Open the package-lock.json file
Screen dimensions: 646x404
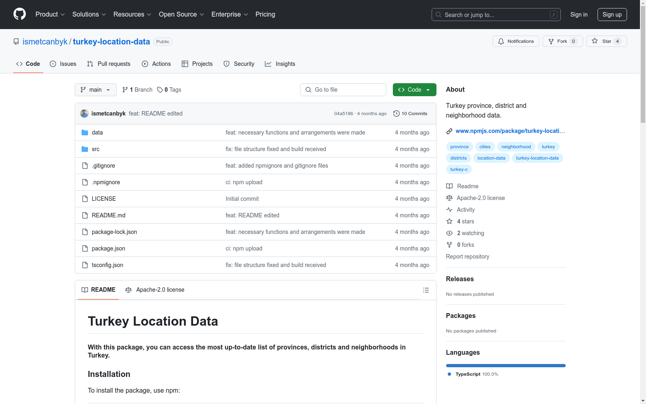pos(114,232)
